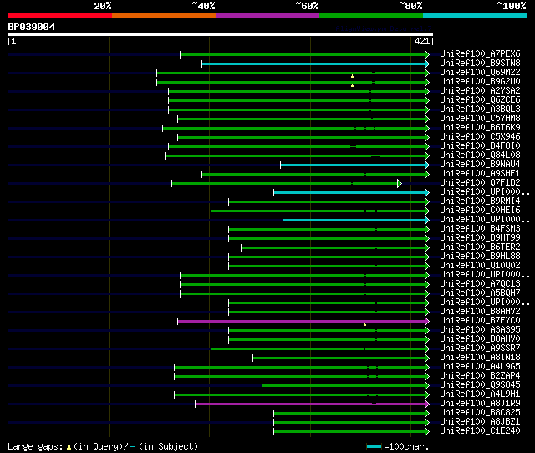
Task: Select the UniRef100_C1E240 entry
Action: (480, 431)
